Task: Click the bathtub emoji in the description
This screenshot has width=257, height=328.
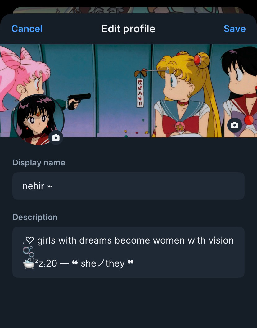Action: 29,263
